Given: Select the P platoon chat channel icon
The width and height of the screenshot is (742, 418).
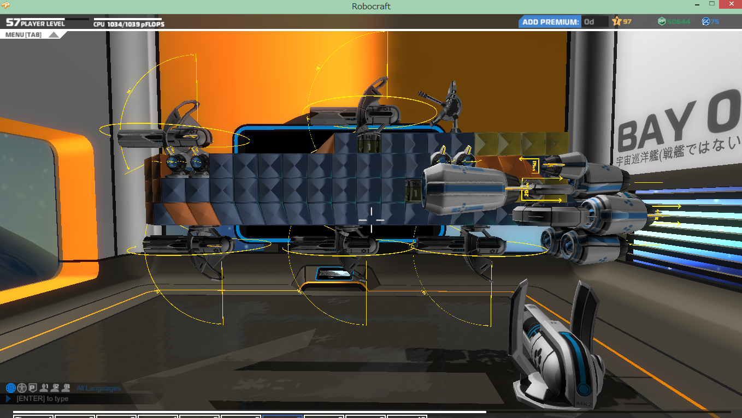Looking at the screenshot, I should pyautogui.click(x=32, y=388).
